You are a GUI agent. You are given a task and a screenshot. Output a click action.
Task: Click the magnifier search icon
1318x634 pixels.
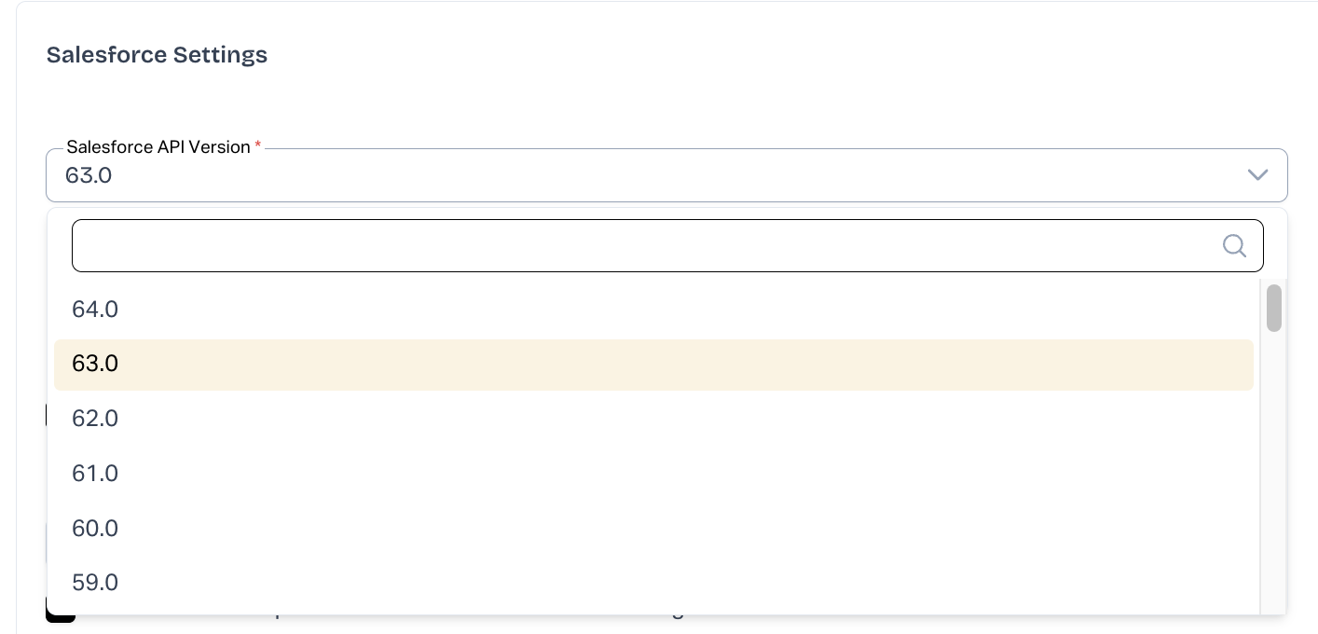[x=1234, y=245]
